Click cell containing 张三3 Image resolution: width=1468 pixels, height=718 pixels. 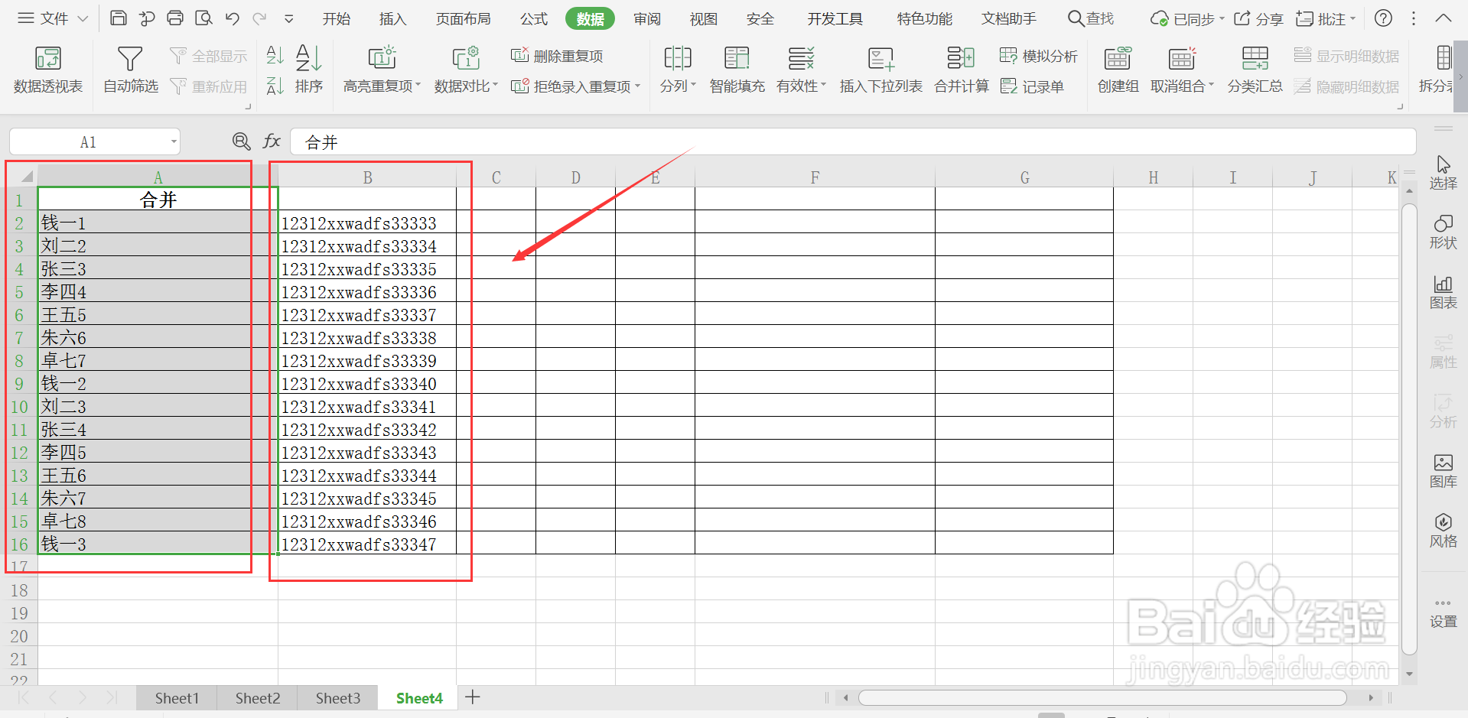click(x=158, y=268)
